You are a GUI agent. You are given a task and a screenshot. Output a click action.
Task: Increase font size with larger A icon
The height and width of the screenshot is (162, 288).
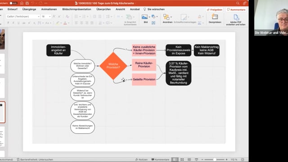tap(54, 17)
